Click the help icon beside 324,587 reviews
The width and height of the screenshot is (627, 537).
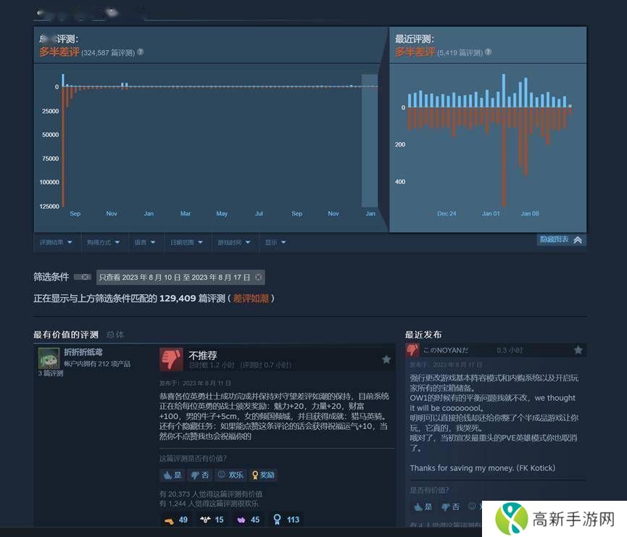[141, 52]
